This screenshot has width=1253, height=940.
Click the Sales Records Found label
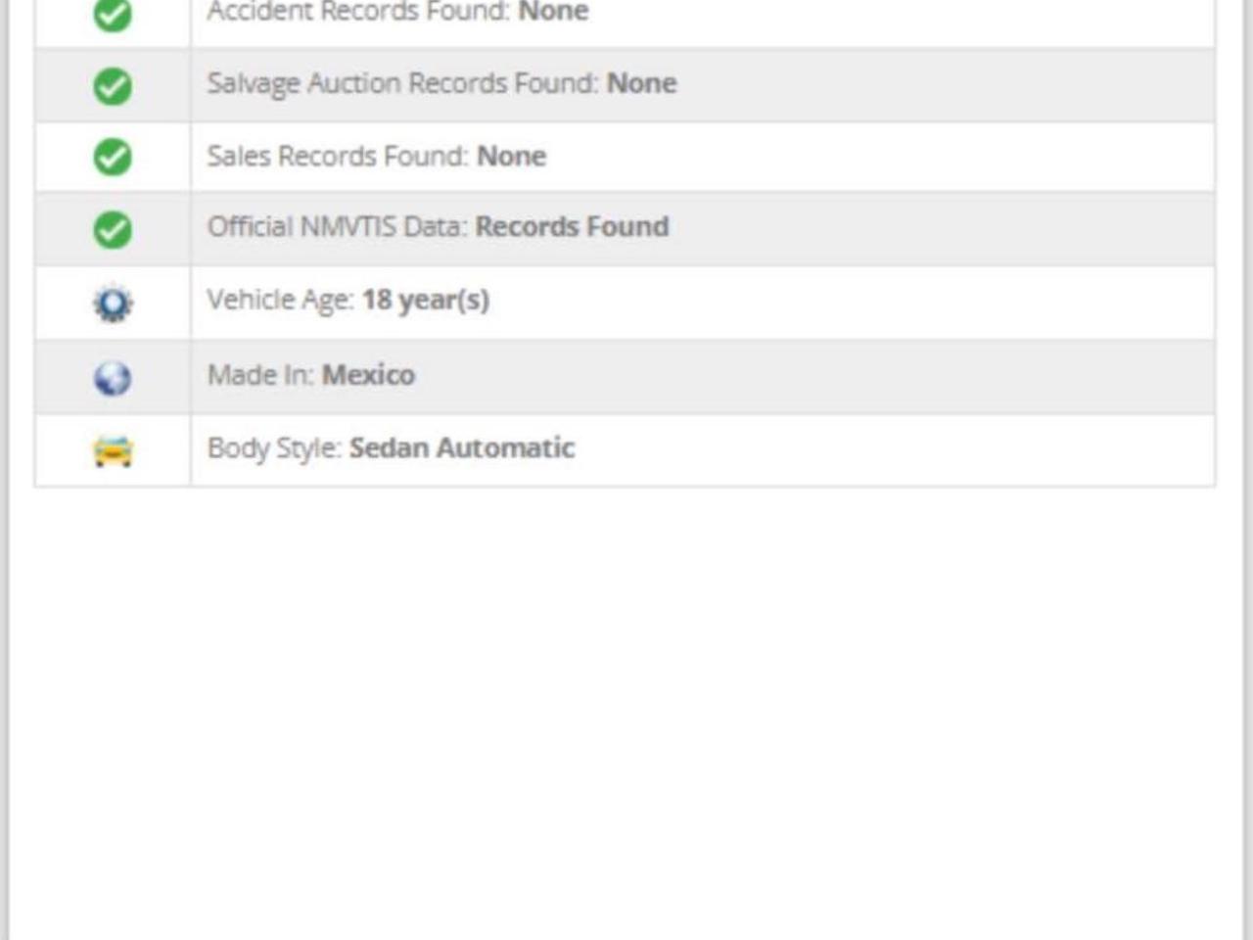click(338, 156)
